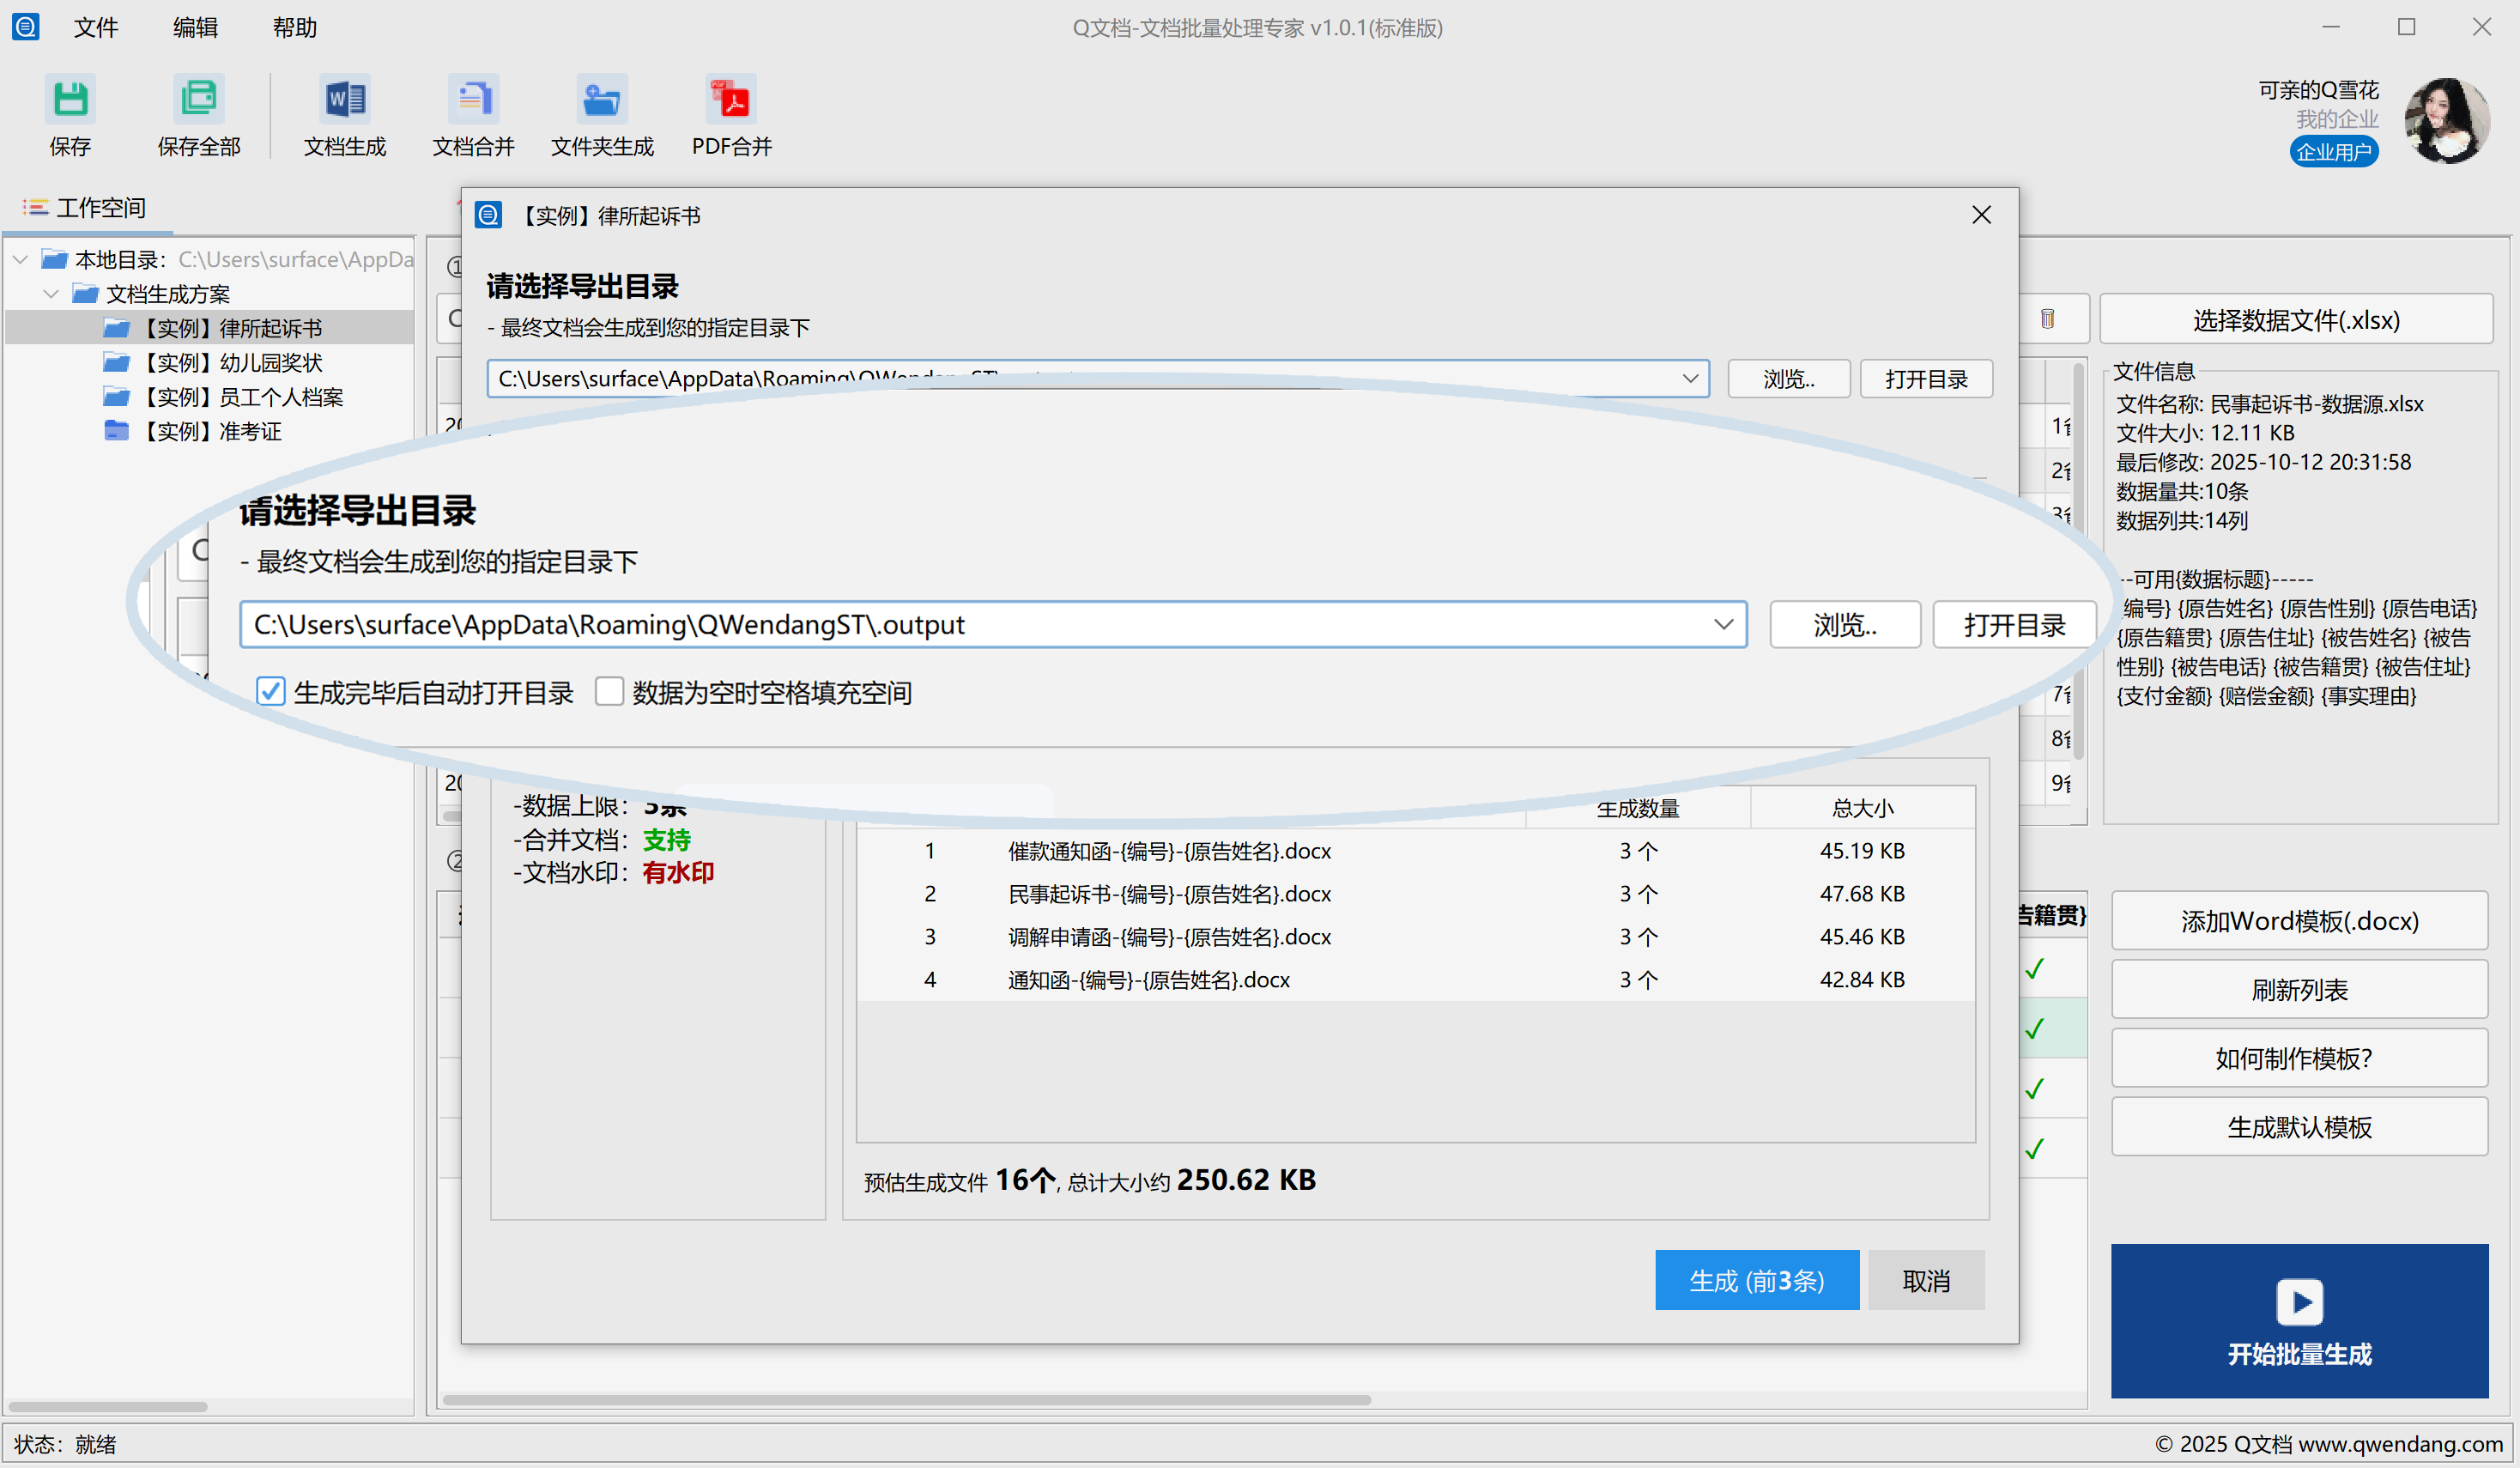Click the Save All toolbar icon

(198, 100)
